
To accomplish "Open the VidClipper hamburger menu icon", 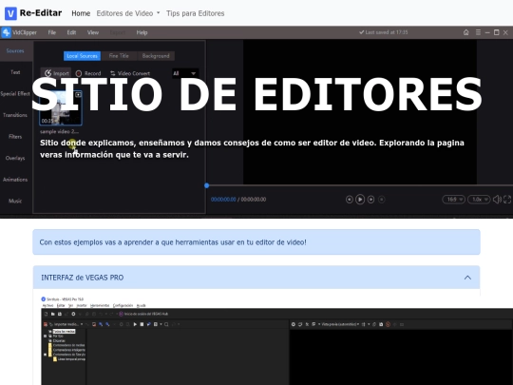I will pos(478,32).
